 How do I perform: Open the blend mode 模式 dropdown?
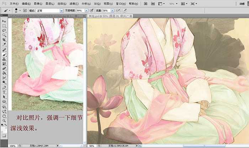click(62, 11)
